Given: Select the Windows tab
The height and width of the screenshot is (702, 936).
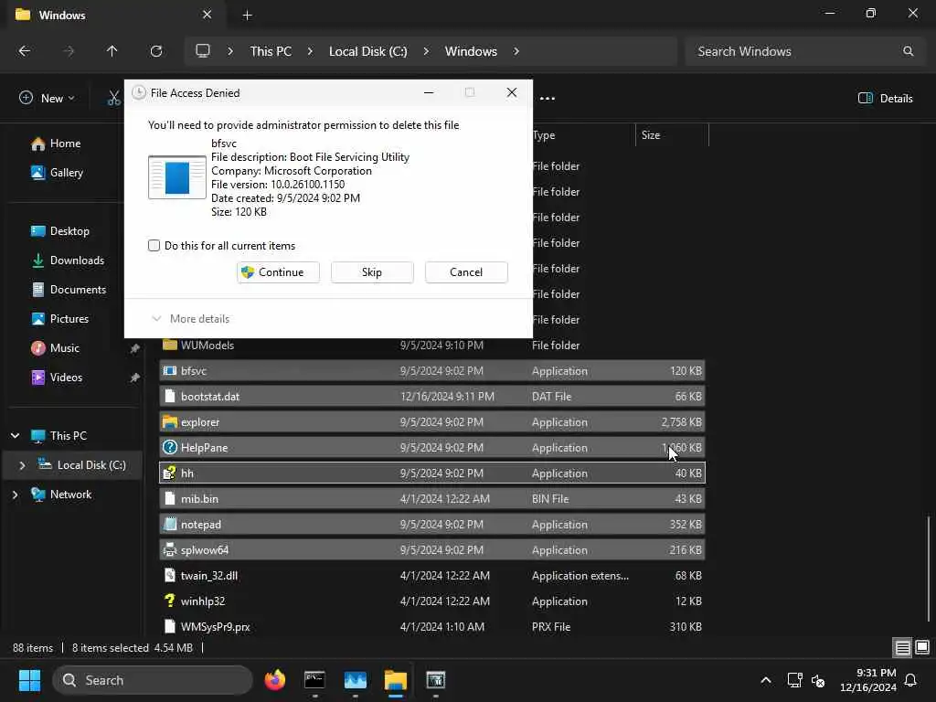Looking at the screenshot, I should click(x=113, y=15).
